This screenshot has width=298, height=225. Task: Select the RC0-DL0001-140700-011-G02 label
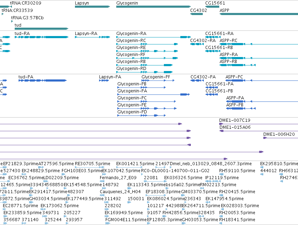tap(175, 171)
